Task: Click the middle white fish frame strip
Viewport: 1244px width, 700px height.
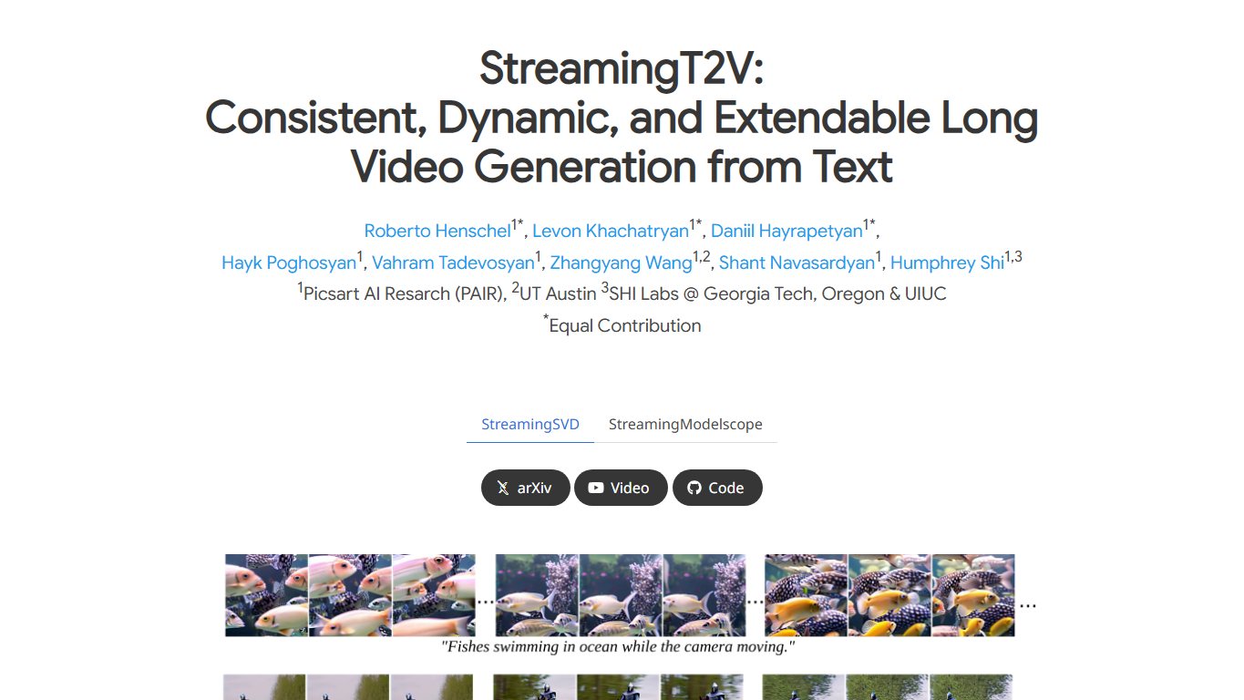Action: pyautogui.click(x=621, y=595)
